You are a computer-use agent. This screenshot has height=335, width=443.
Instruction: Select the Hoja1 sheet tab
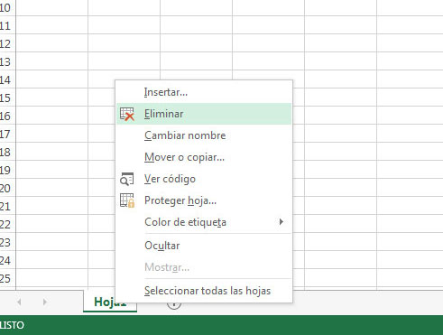point(110,302)
